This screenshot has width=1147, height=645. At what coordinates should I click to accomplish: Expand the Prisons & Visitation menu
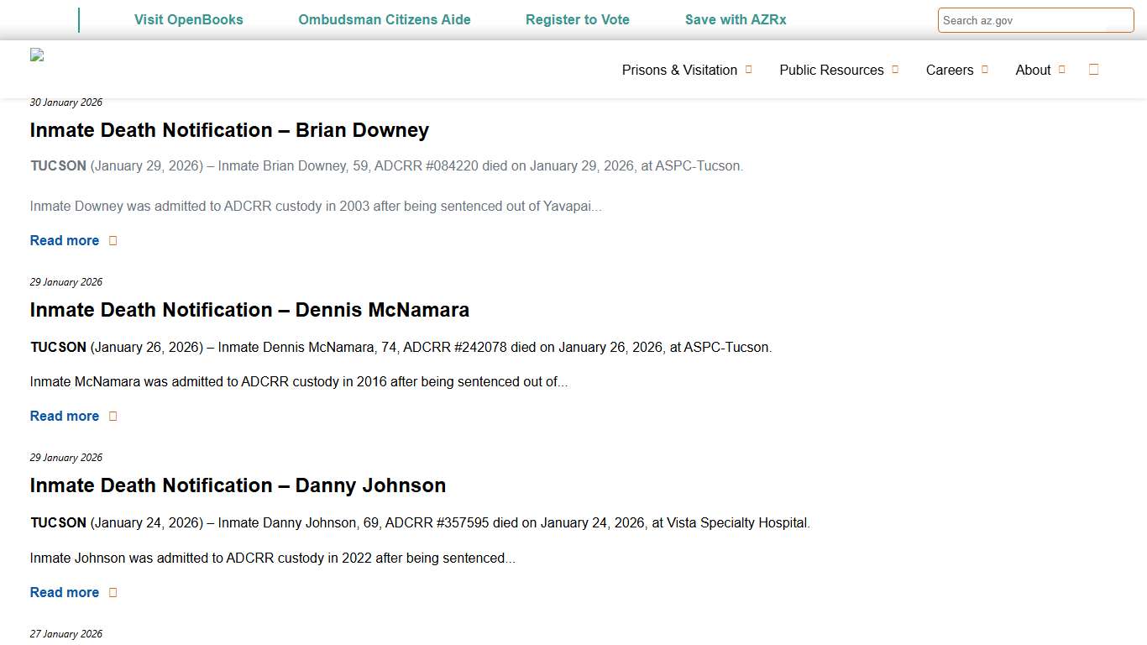coord(678,70)
